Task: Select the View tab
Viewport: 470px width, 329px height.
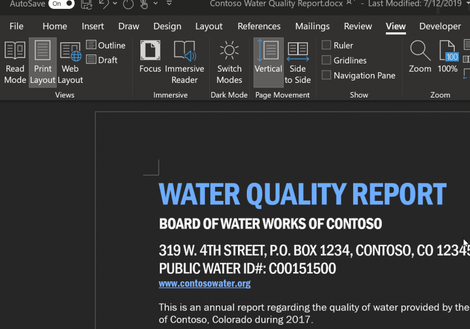Action: 395,26
